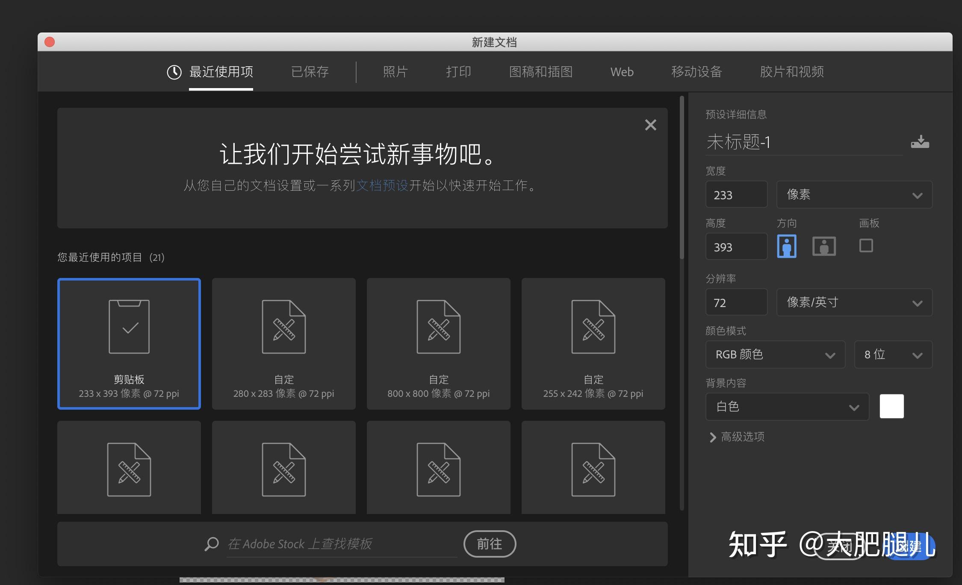Select the 自定 255 x 242 preset
Viewport: 962px width, 585px height.
[x=593, y=344]
